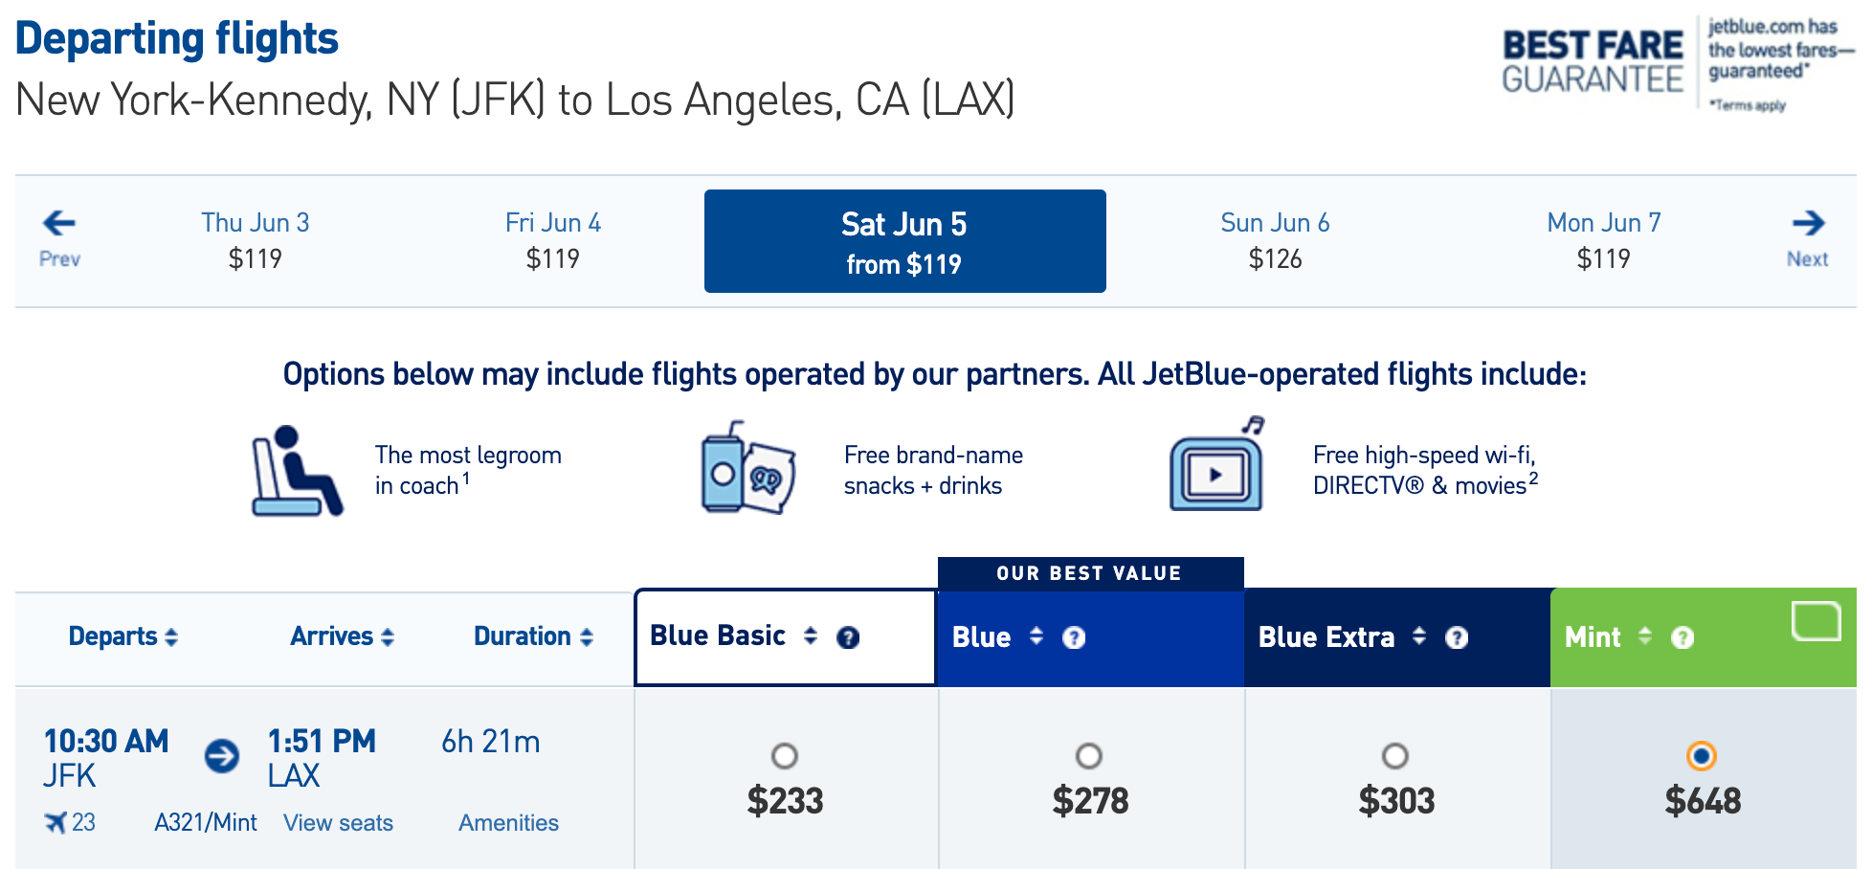Image resolution: width=1872 pixels, height=869 pixels.
Task: Click the wi-fi TV screen icon
Action: coord(1216,469)
